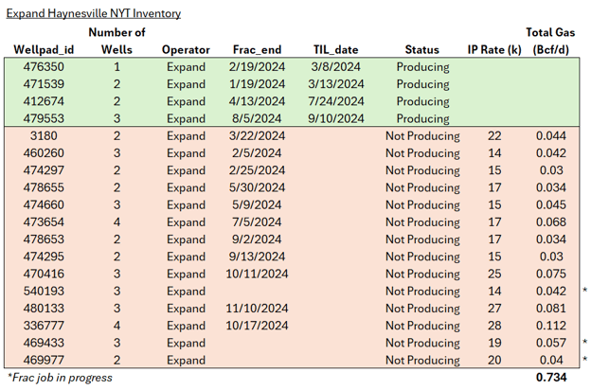
Task: Select the 'TIL_date' column header
Action: click(336, 50)
